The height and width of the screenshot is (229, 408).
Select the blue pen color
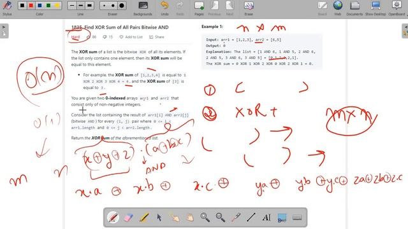[40, 6]
